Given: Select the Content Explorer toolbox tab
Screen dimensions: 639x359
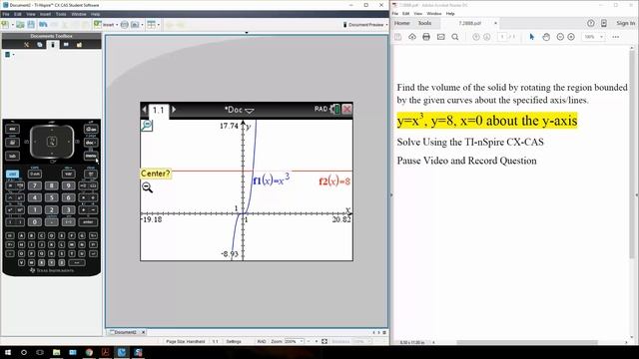Looking at the screenshot, I should coord(79,44).
